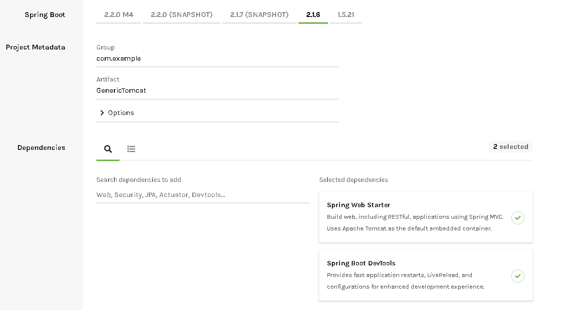Click the Spring Boot DevTools card title
The width and height of the screenshot is (575, 310).
pos(361,263)
